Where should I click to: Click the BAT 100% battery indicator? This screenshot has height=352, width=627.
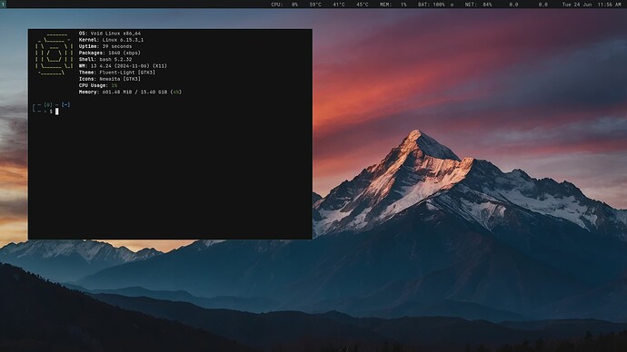point(431,5)
